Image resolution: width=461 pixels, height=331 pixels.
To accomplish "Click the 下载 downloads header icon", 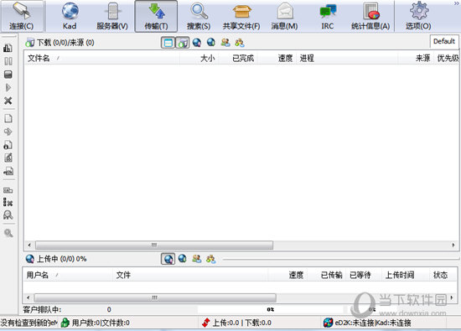I will [29, 43].
